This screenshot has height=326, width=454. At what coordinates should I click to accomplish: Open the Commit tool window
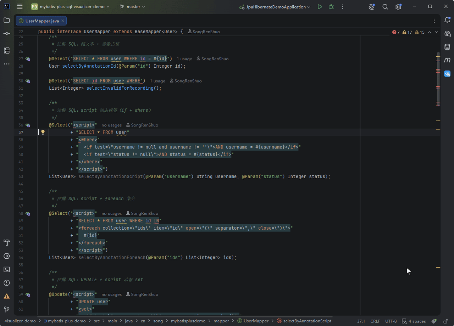tap(7, 33)
